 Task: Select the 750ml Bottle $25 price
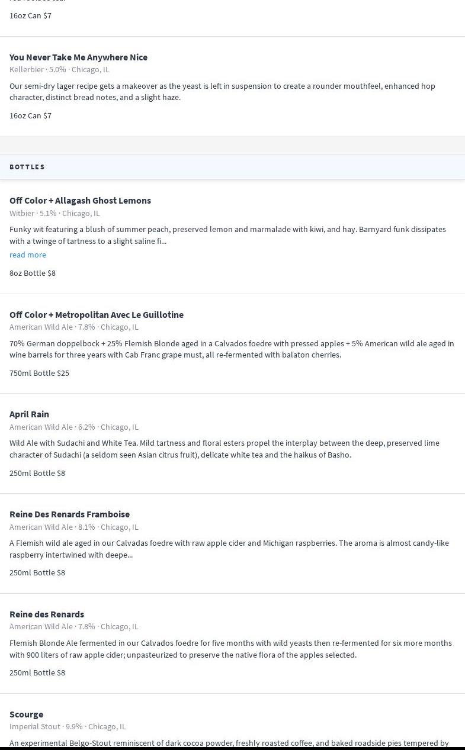click(x=39, y=373)
